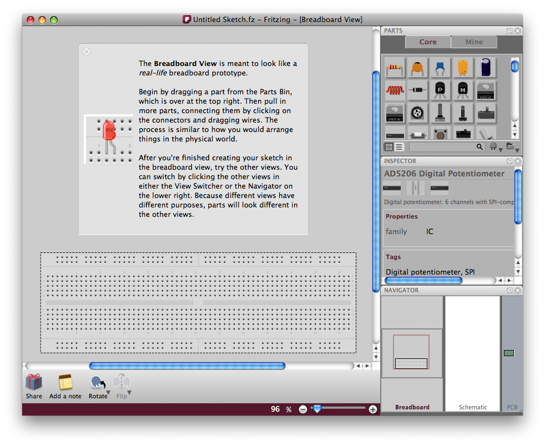
Task: Choose the black slide switch part
Action: (463, 133)
